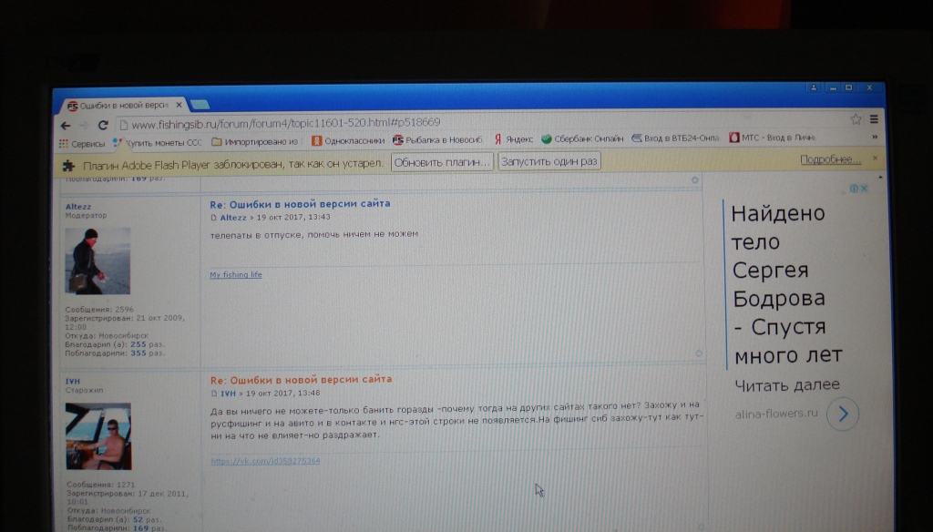Select the Ошибки в новой версии tab

[x=123, y=106]
